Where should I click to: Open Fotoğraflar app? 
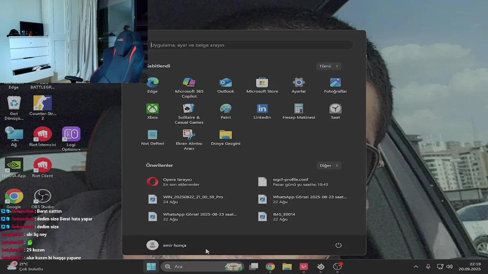(x=335, y=85)
